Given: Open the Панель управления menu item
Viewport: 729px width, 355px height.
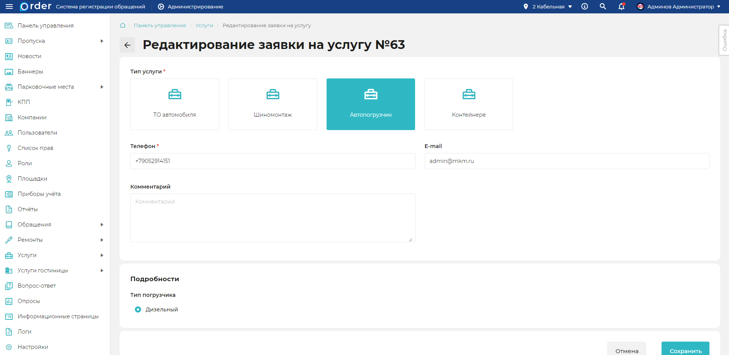Looking at the screenshot, I should pos(45,25).
